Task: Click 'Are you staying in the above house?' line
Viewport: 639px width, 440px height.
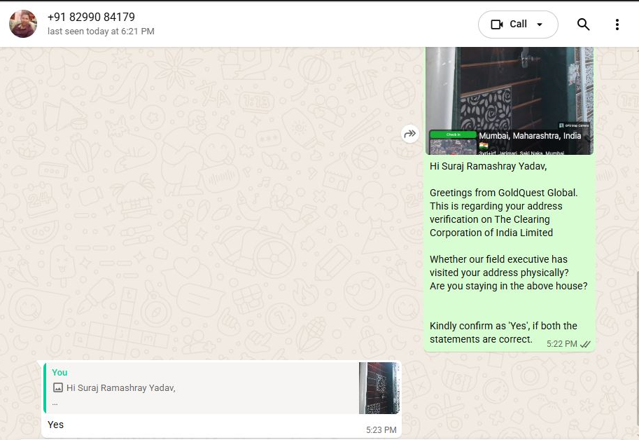Action: coord(509,287)
